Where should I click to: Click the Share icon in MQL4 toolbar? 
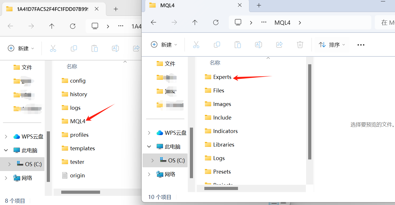pos(279,45)
